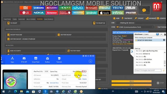This screenshot has width=167, height=94.
Task: Open the 3uTools downloads circle icon
Action: pyautogui.click(x=91, y=61)
